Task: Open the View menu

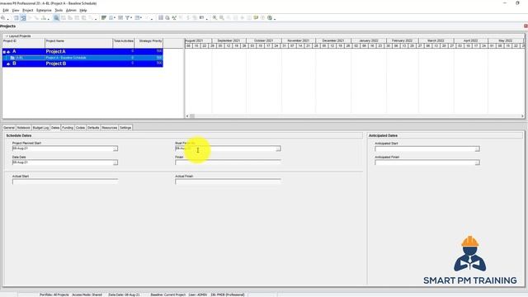Action: [x=16, y=11]
